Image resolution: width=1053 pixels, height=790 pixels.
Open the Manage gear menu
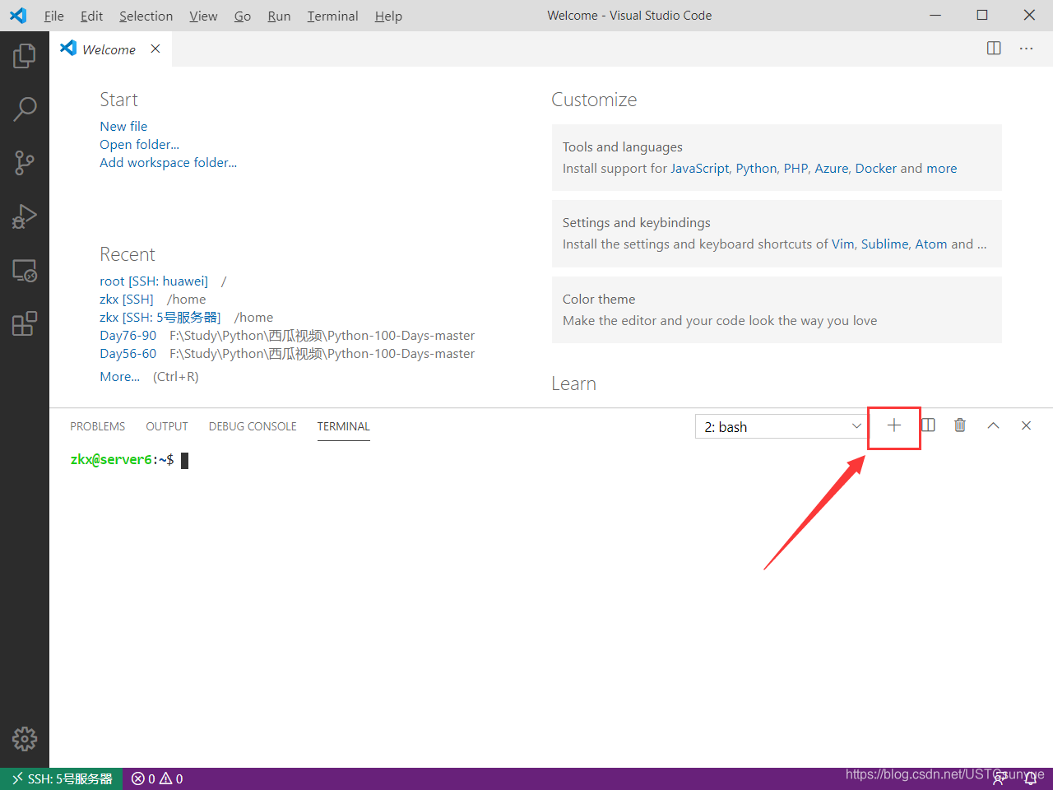pos(25,738)
